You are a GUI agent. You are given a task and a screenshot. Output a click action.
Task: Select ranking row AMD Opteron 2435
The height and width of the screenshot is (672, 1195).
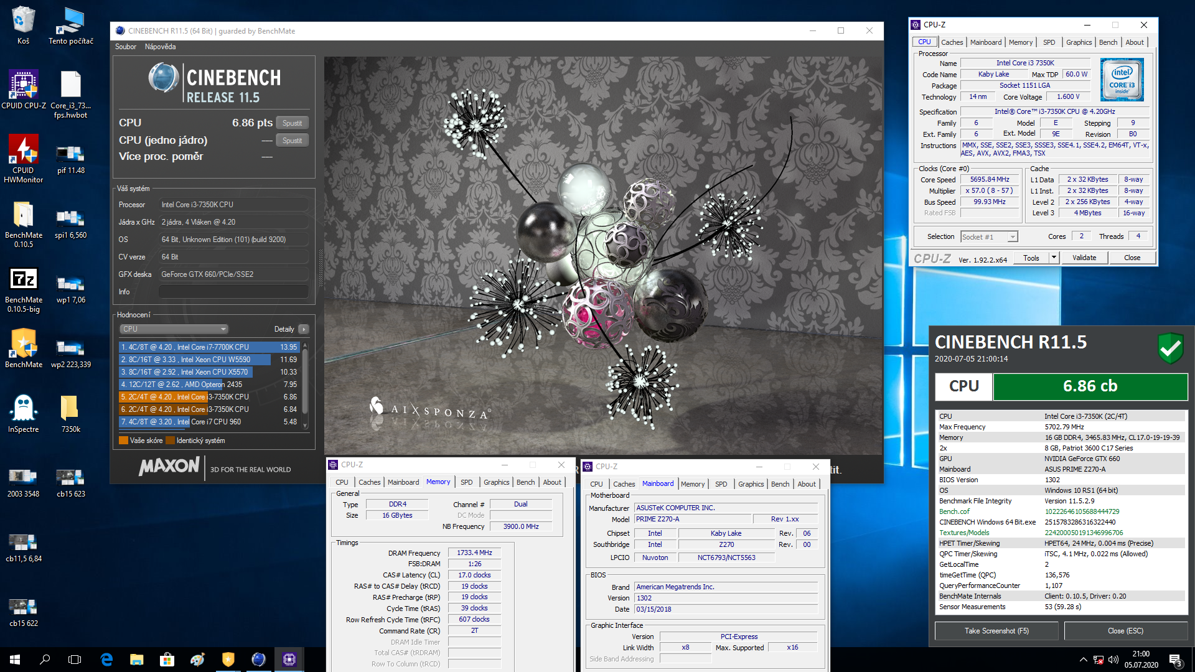click(x=209, y=385)
